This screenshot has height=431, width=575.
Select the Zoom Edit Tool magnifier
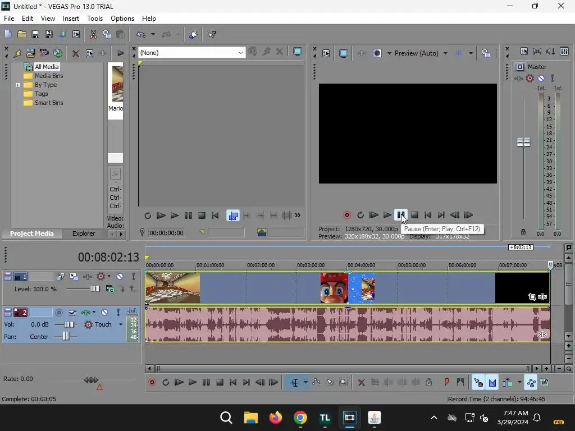click(343, 383)
